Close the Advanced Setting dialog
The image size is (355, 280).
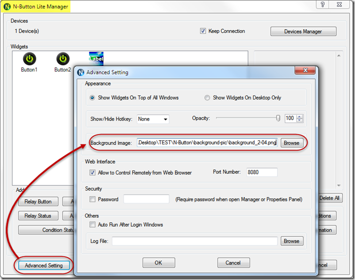coord(305,70)
